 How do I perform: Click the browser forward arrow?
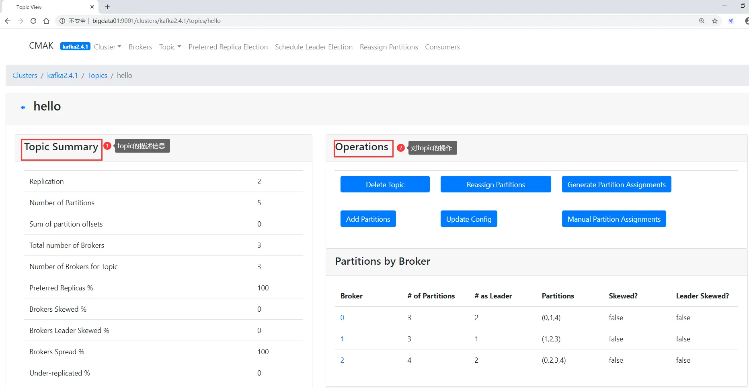click(x=21, y=21)
